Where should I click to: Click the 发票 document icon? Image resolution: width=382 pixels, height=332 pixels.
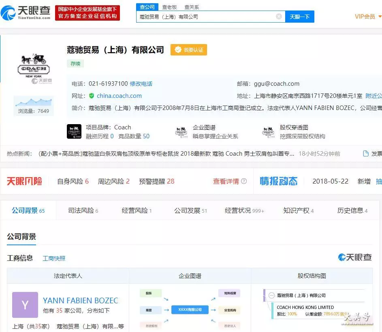(x=366, y=154)
